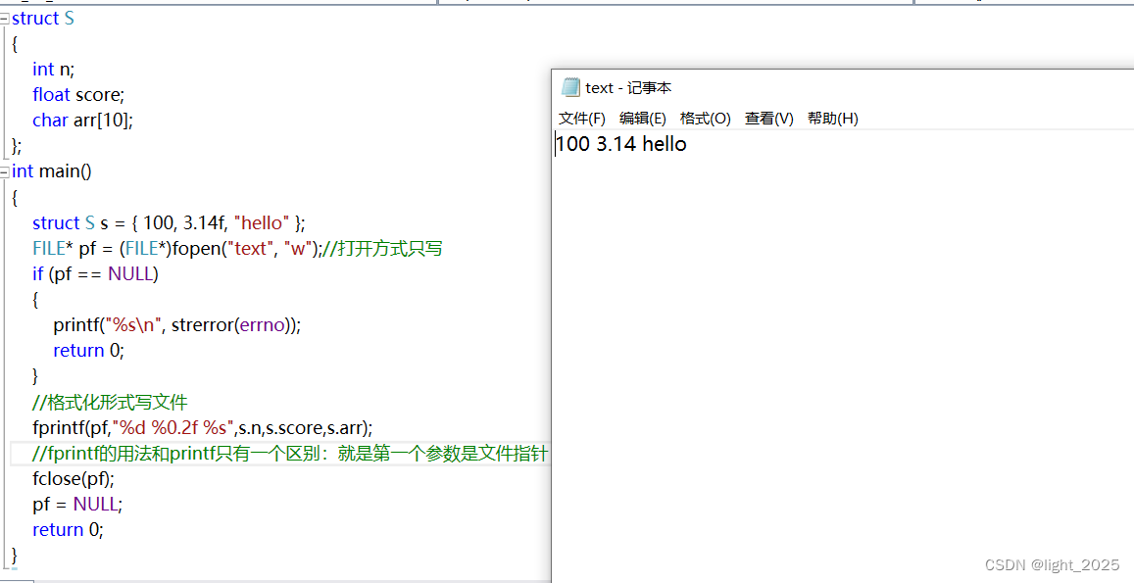Viewport: 1134px width, 583px height.
Task: Click the 'return 0;' line inside if block
Action: click(x=89, y=351)
